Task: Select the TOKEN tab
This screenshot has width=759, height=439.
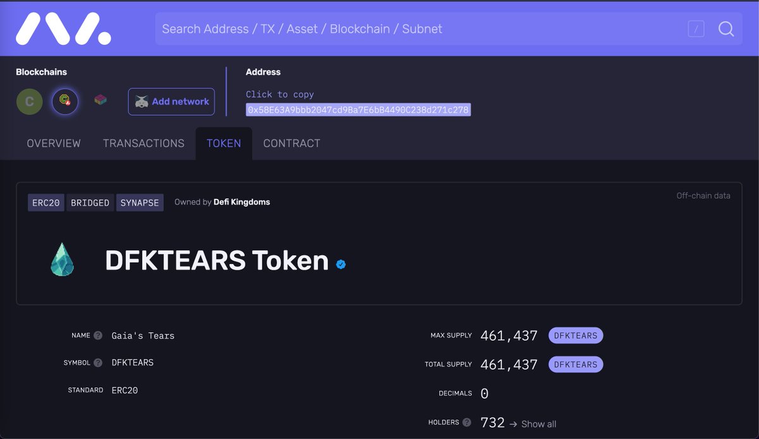Action: pos(224,143)
